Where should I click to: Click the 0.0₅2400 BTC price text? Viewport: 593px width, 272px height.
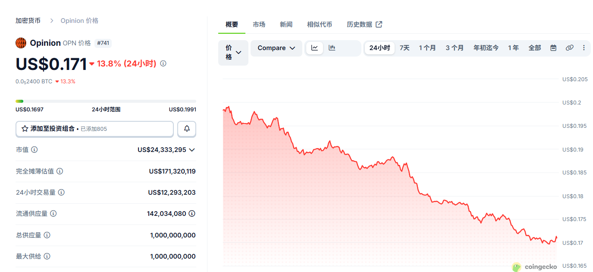pyautogui.click(x=34, y=81)
